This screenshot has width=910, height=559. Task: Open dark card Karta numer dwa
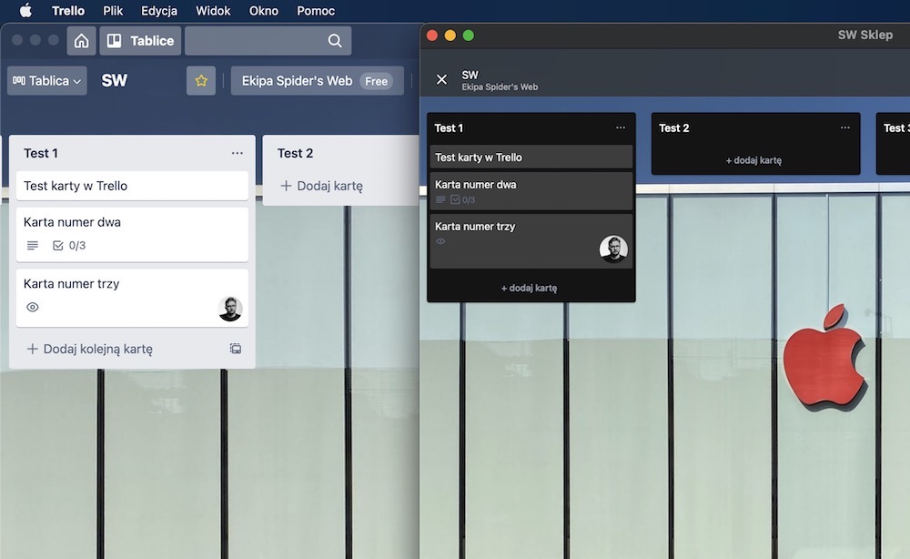(x=531, y=191)
